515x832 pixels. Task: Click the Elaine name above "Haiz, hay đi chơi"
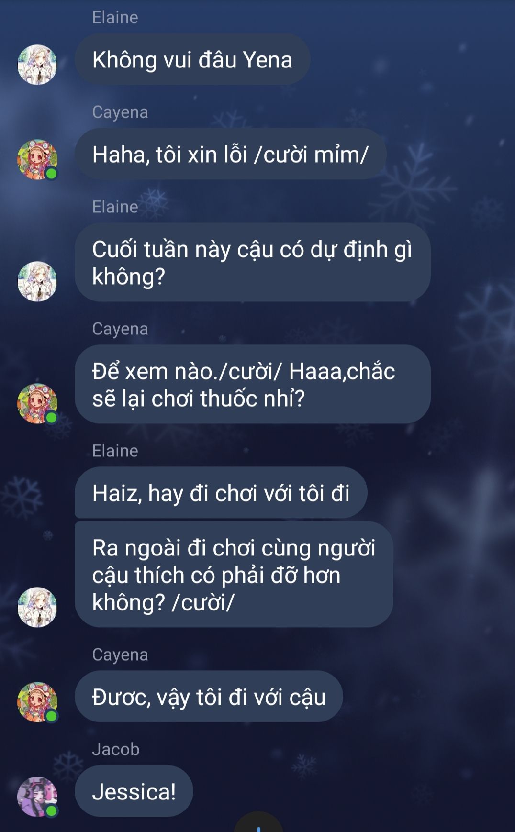click(115, 451)
